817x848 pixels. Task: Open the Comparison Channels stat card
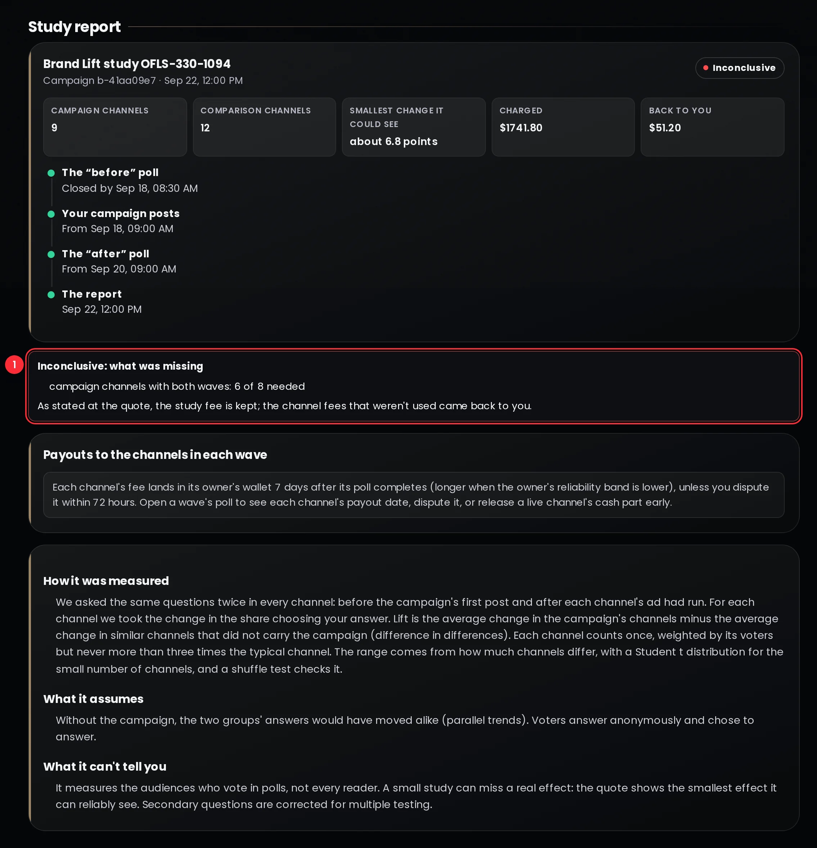click(264, 127)
